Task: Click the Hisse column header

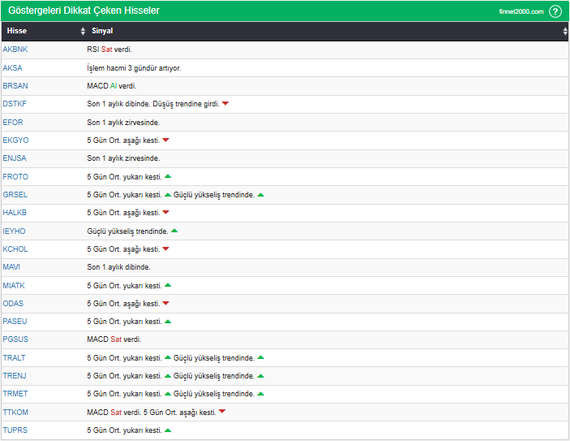Action: [17, 31]
